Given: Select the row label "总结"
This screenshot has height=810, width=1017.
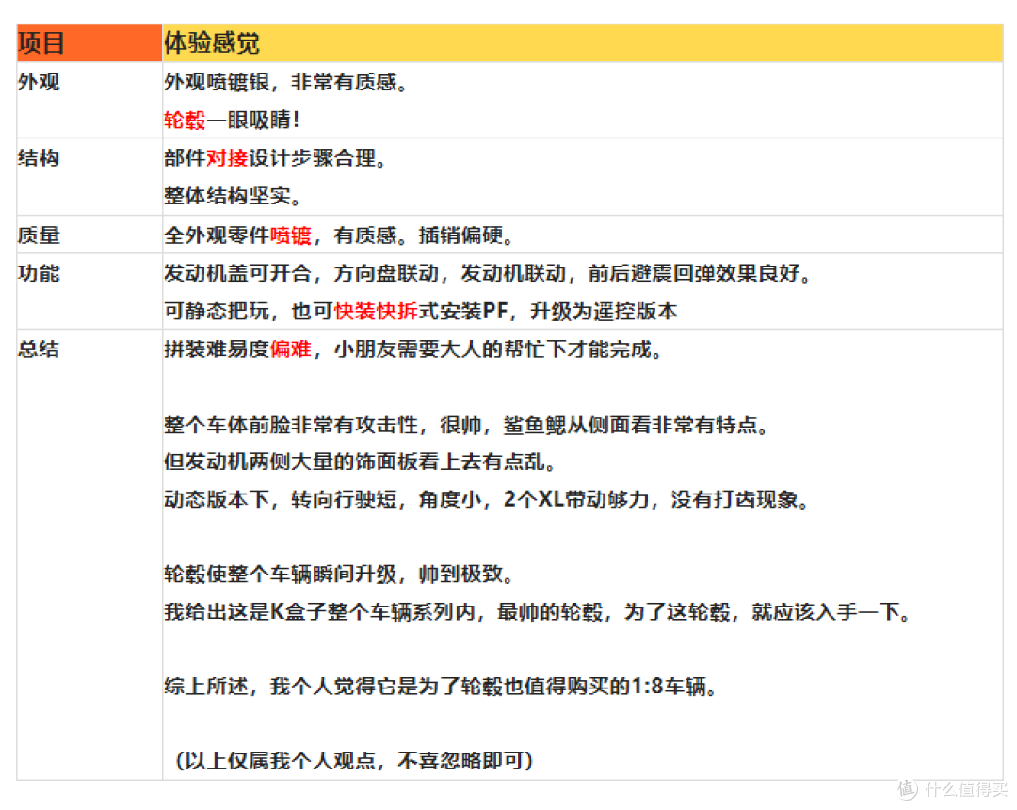Looking at the screenshot, I should tap(39, 349).
